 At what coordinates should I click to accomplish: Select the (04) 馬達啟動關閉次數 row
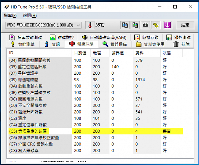point(96,60)
